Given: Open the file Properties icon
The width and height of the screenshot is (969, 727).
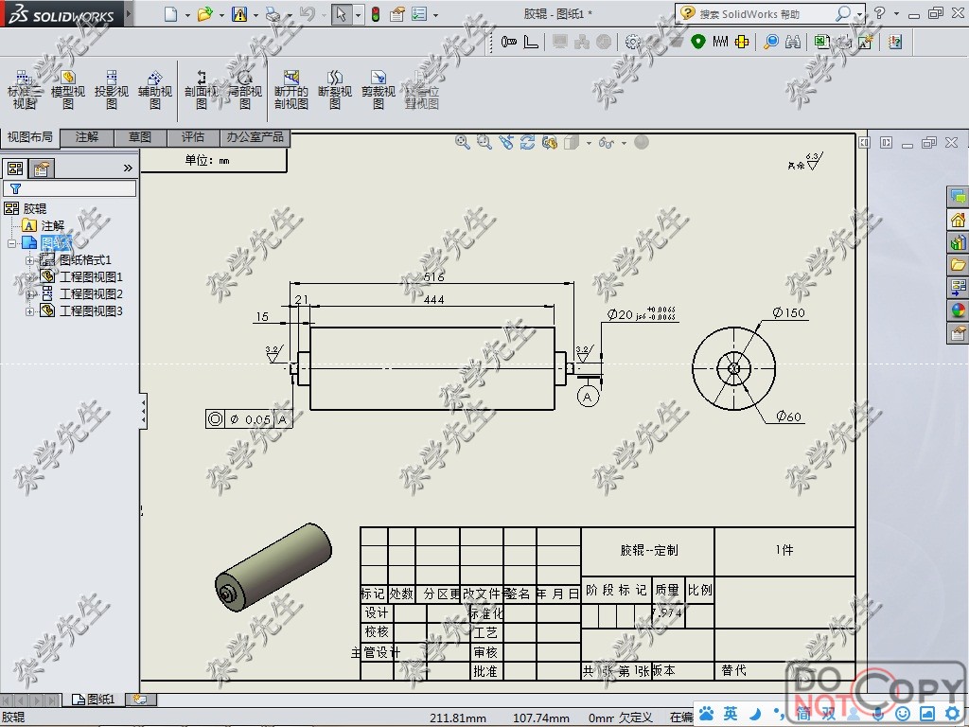Looking at the screenshot, I should coord(398,14).
